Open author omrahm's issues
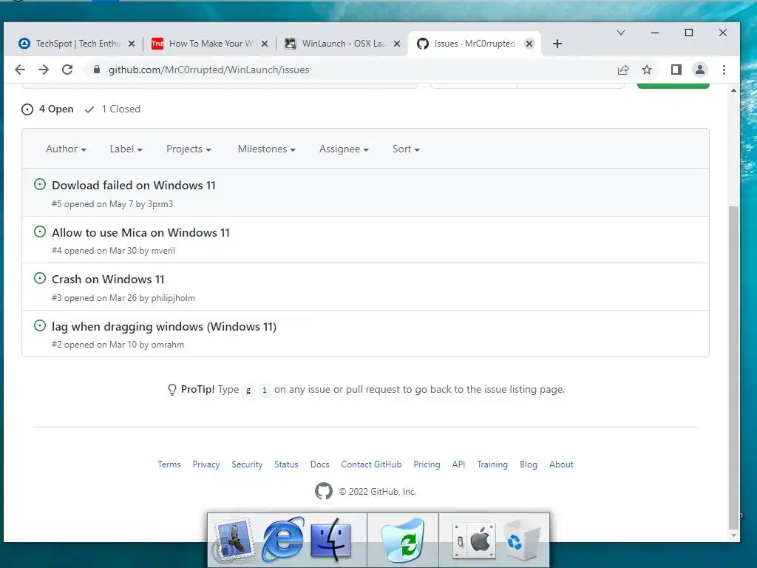The width and height of the screenshot is (757, 568). tap(168, 345)
